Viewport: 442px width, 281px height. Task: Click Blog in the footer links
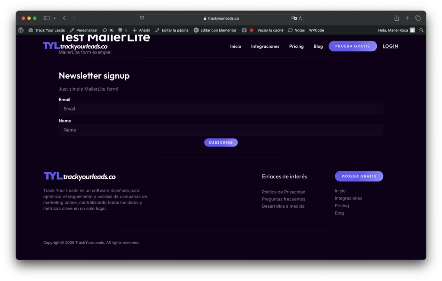pyautogui.click(x=339, y=213)
